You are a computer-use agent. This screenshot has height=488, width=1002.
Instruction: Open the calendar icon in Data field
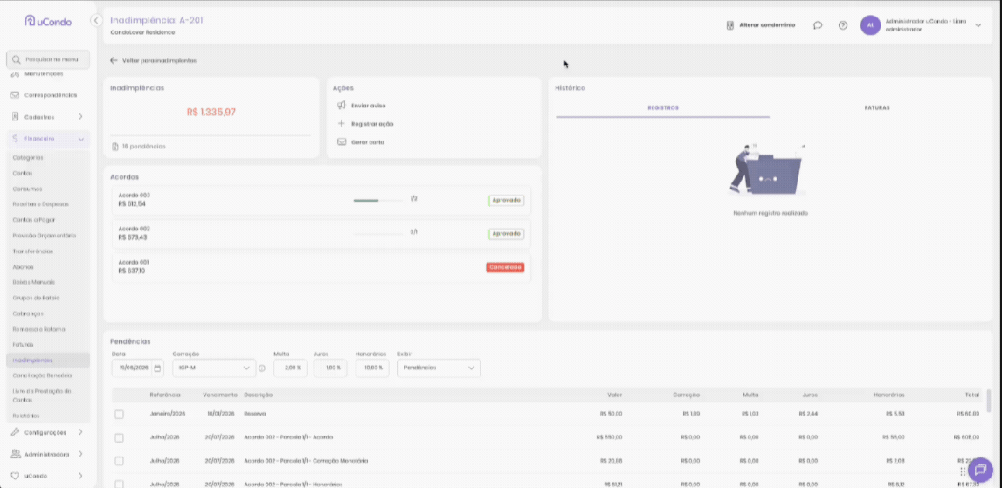tap(157, 368)
